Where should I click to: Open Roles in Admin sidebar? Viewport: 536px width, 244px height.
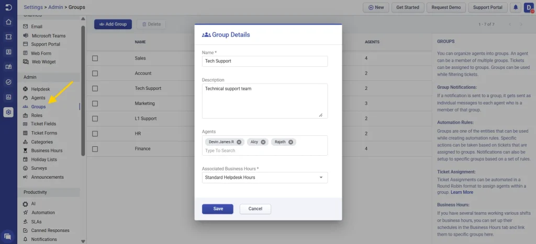37,115
